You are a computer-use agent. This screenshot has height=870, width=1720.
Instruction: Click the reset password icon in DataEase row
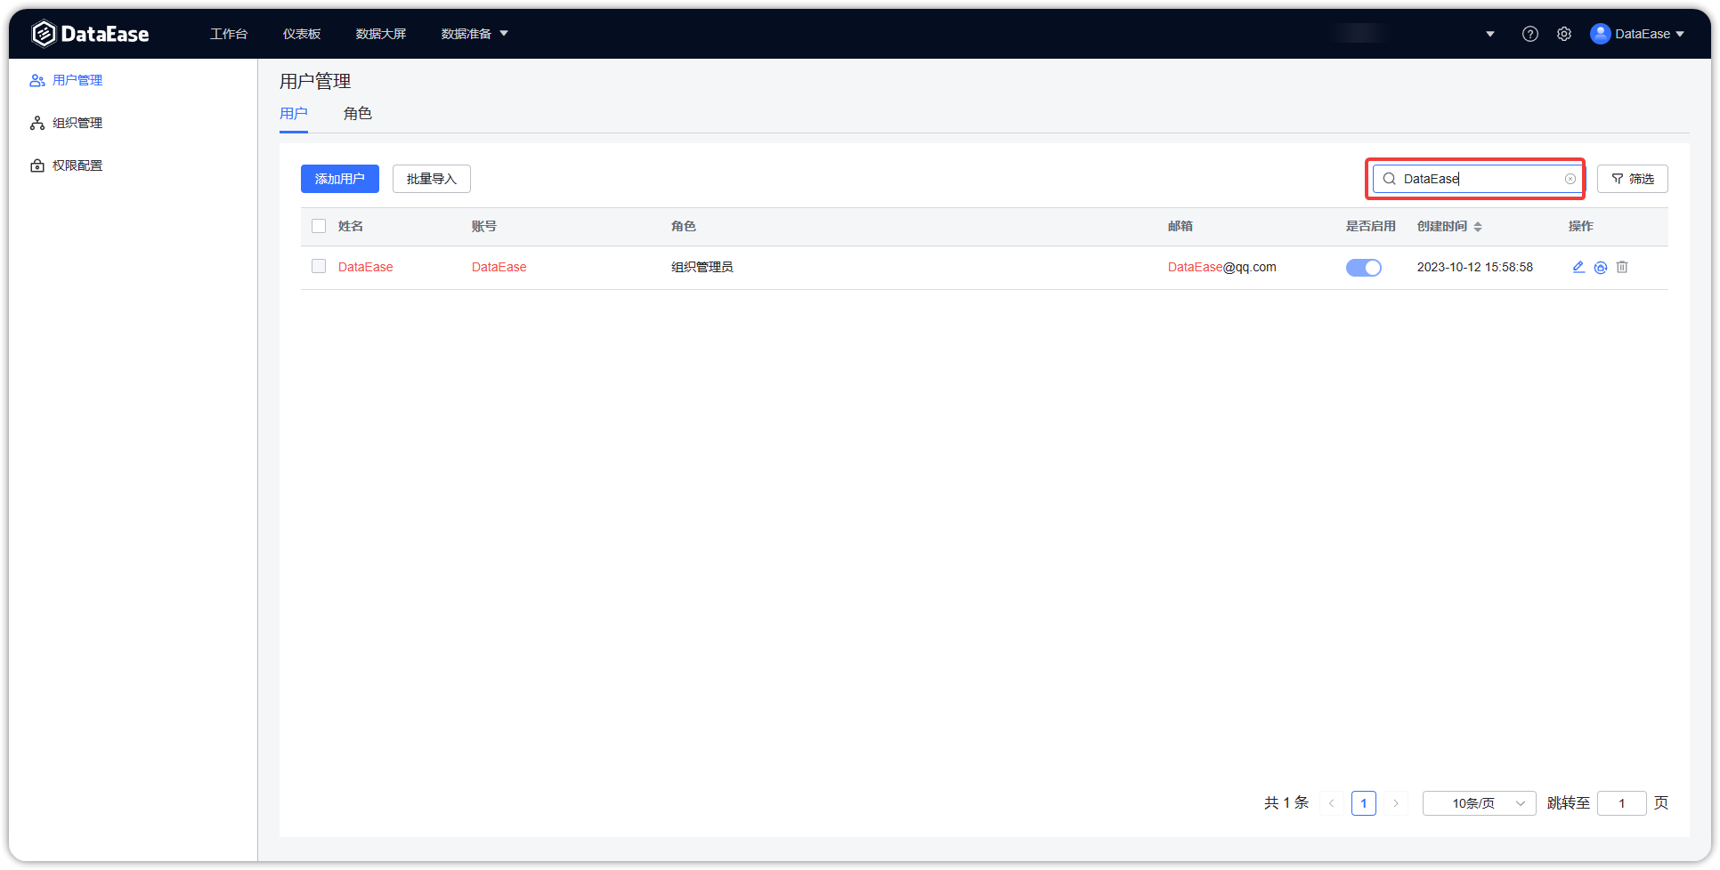point(1601,267)
